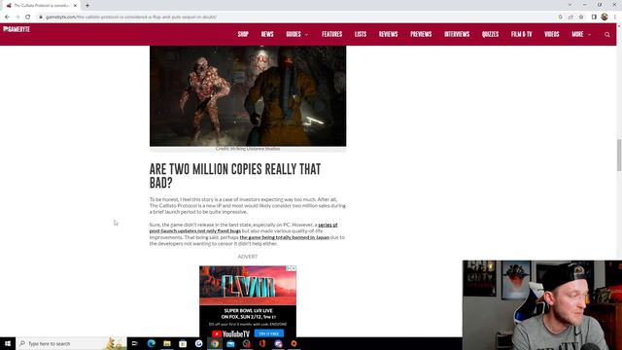622x350 pixels.
Task: Open Mail app from taskbar
Action: (x=230, y=343)
